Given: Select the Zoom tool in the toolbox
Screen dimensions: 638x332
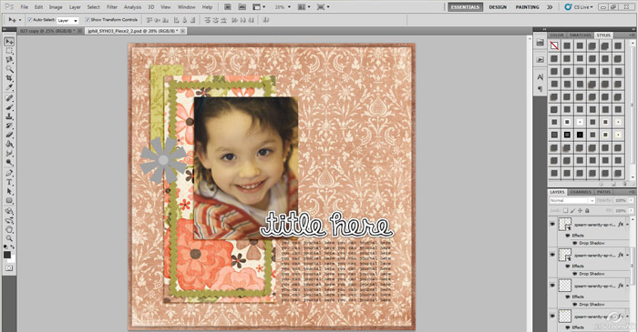Looking at the screenshot, I should [x=9, y=238].
